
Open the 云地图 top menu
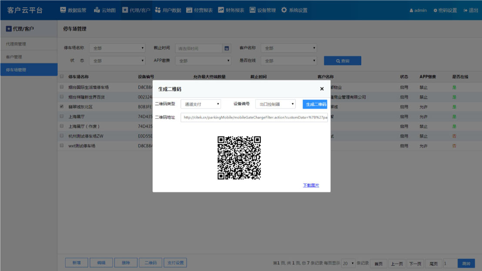pos(105,10)
